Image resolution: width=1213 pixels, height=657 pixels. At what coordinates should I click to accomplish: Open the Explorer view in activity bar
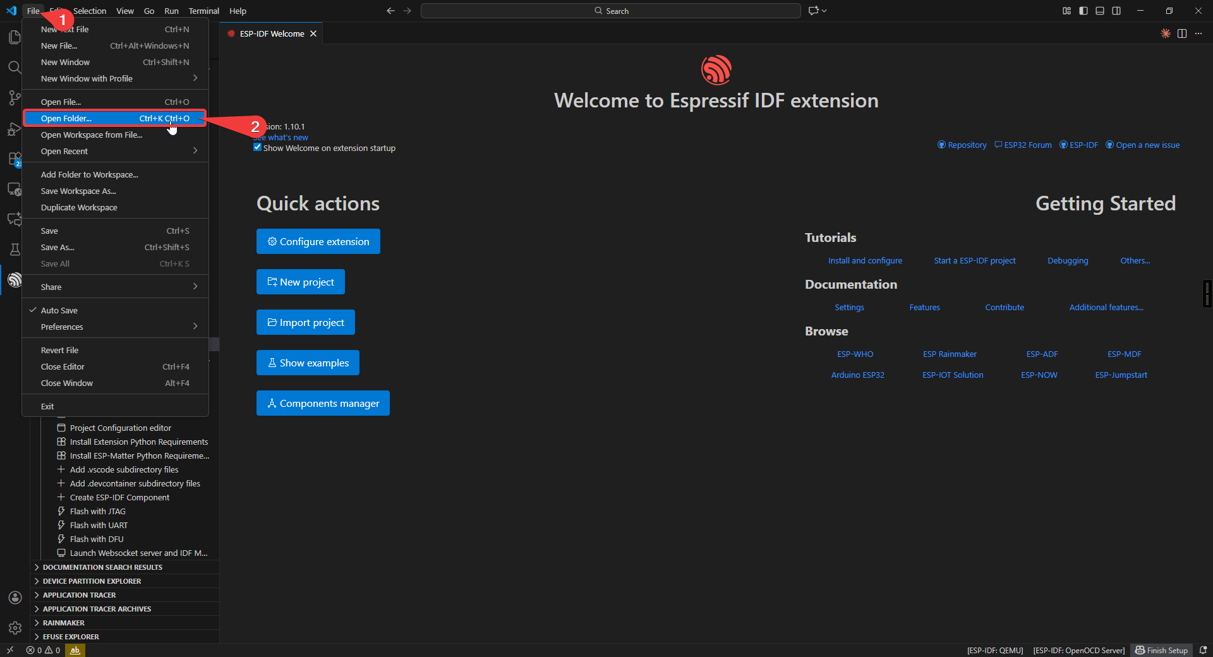click(15, 37)
